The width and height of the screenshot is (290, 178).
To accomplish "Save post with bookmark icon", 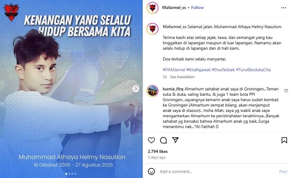I will 284,140.
